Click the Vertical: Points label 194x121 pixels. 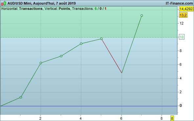click(x=57, y=9)
